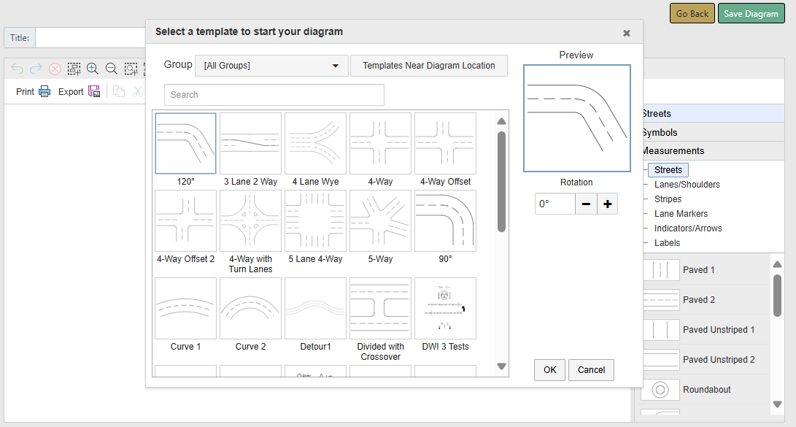
Task: Click the zoom in magnifier icon
Action: coord(93,69)
